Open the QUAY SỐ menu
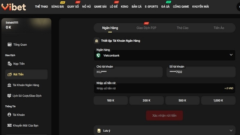Screen dimensions: 240x135 click(73, 7)
